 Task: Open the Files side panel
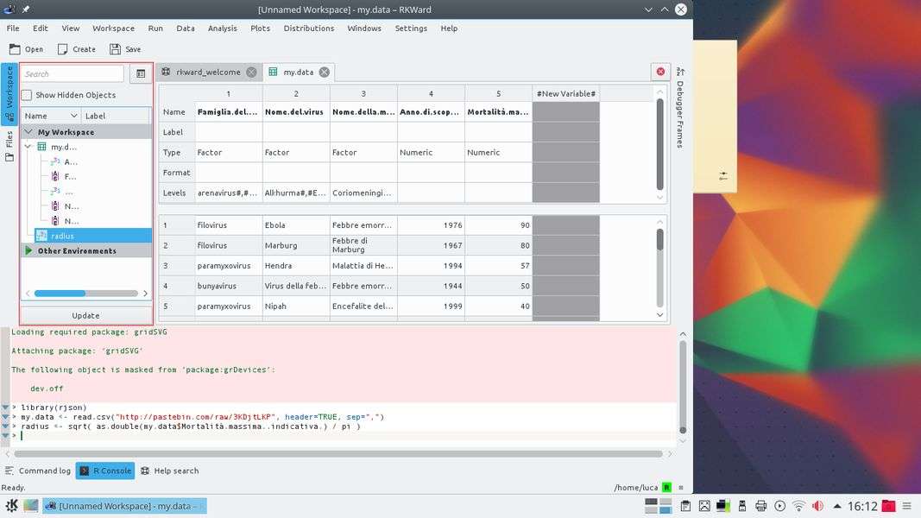[9, 145]
